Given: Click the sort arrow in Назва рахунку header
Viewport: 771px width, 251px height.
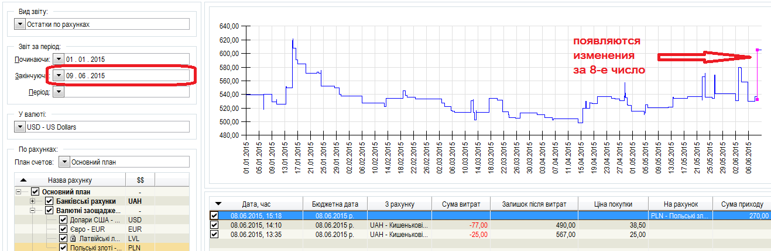Looking at the screenshot, I should [x=23, y=180].
